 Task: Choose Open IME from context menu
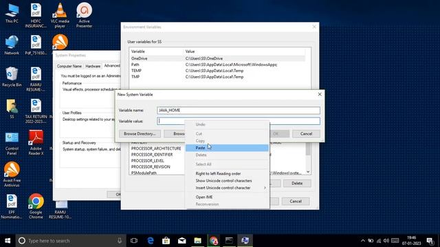coord(227,197)
